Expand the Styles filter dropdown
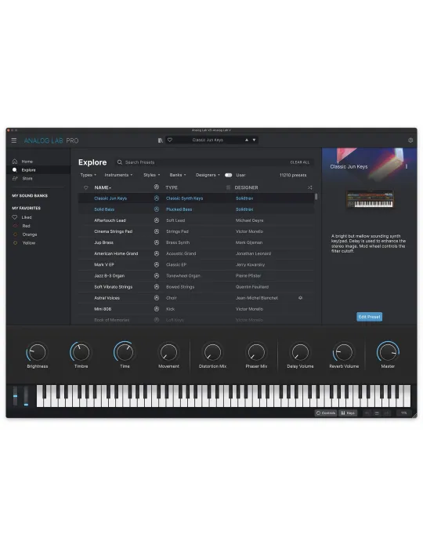 click(152, 175)
